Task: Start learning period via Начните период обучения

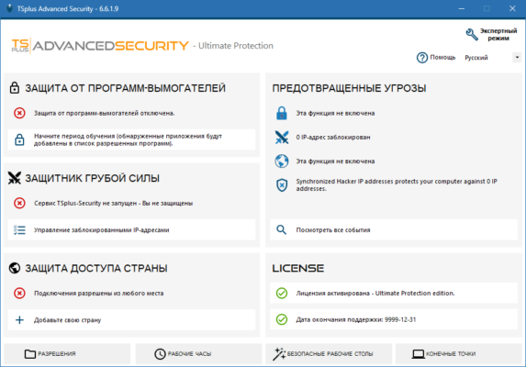Action: [x=131, y=139]
